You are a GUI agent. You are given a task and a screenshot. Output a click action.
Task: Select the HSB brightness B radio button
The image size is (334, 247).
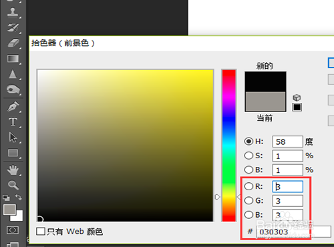click(x=248, y=170)
